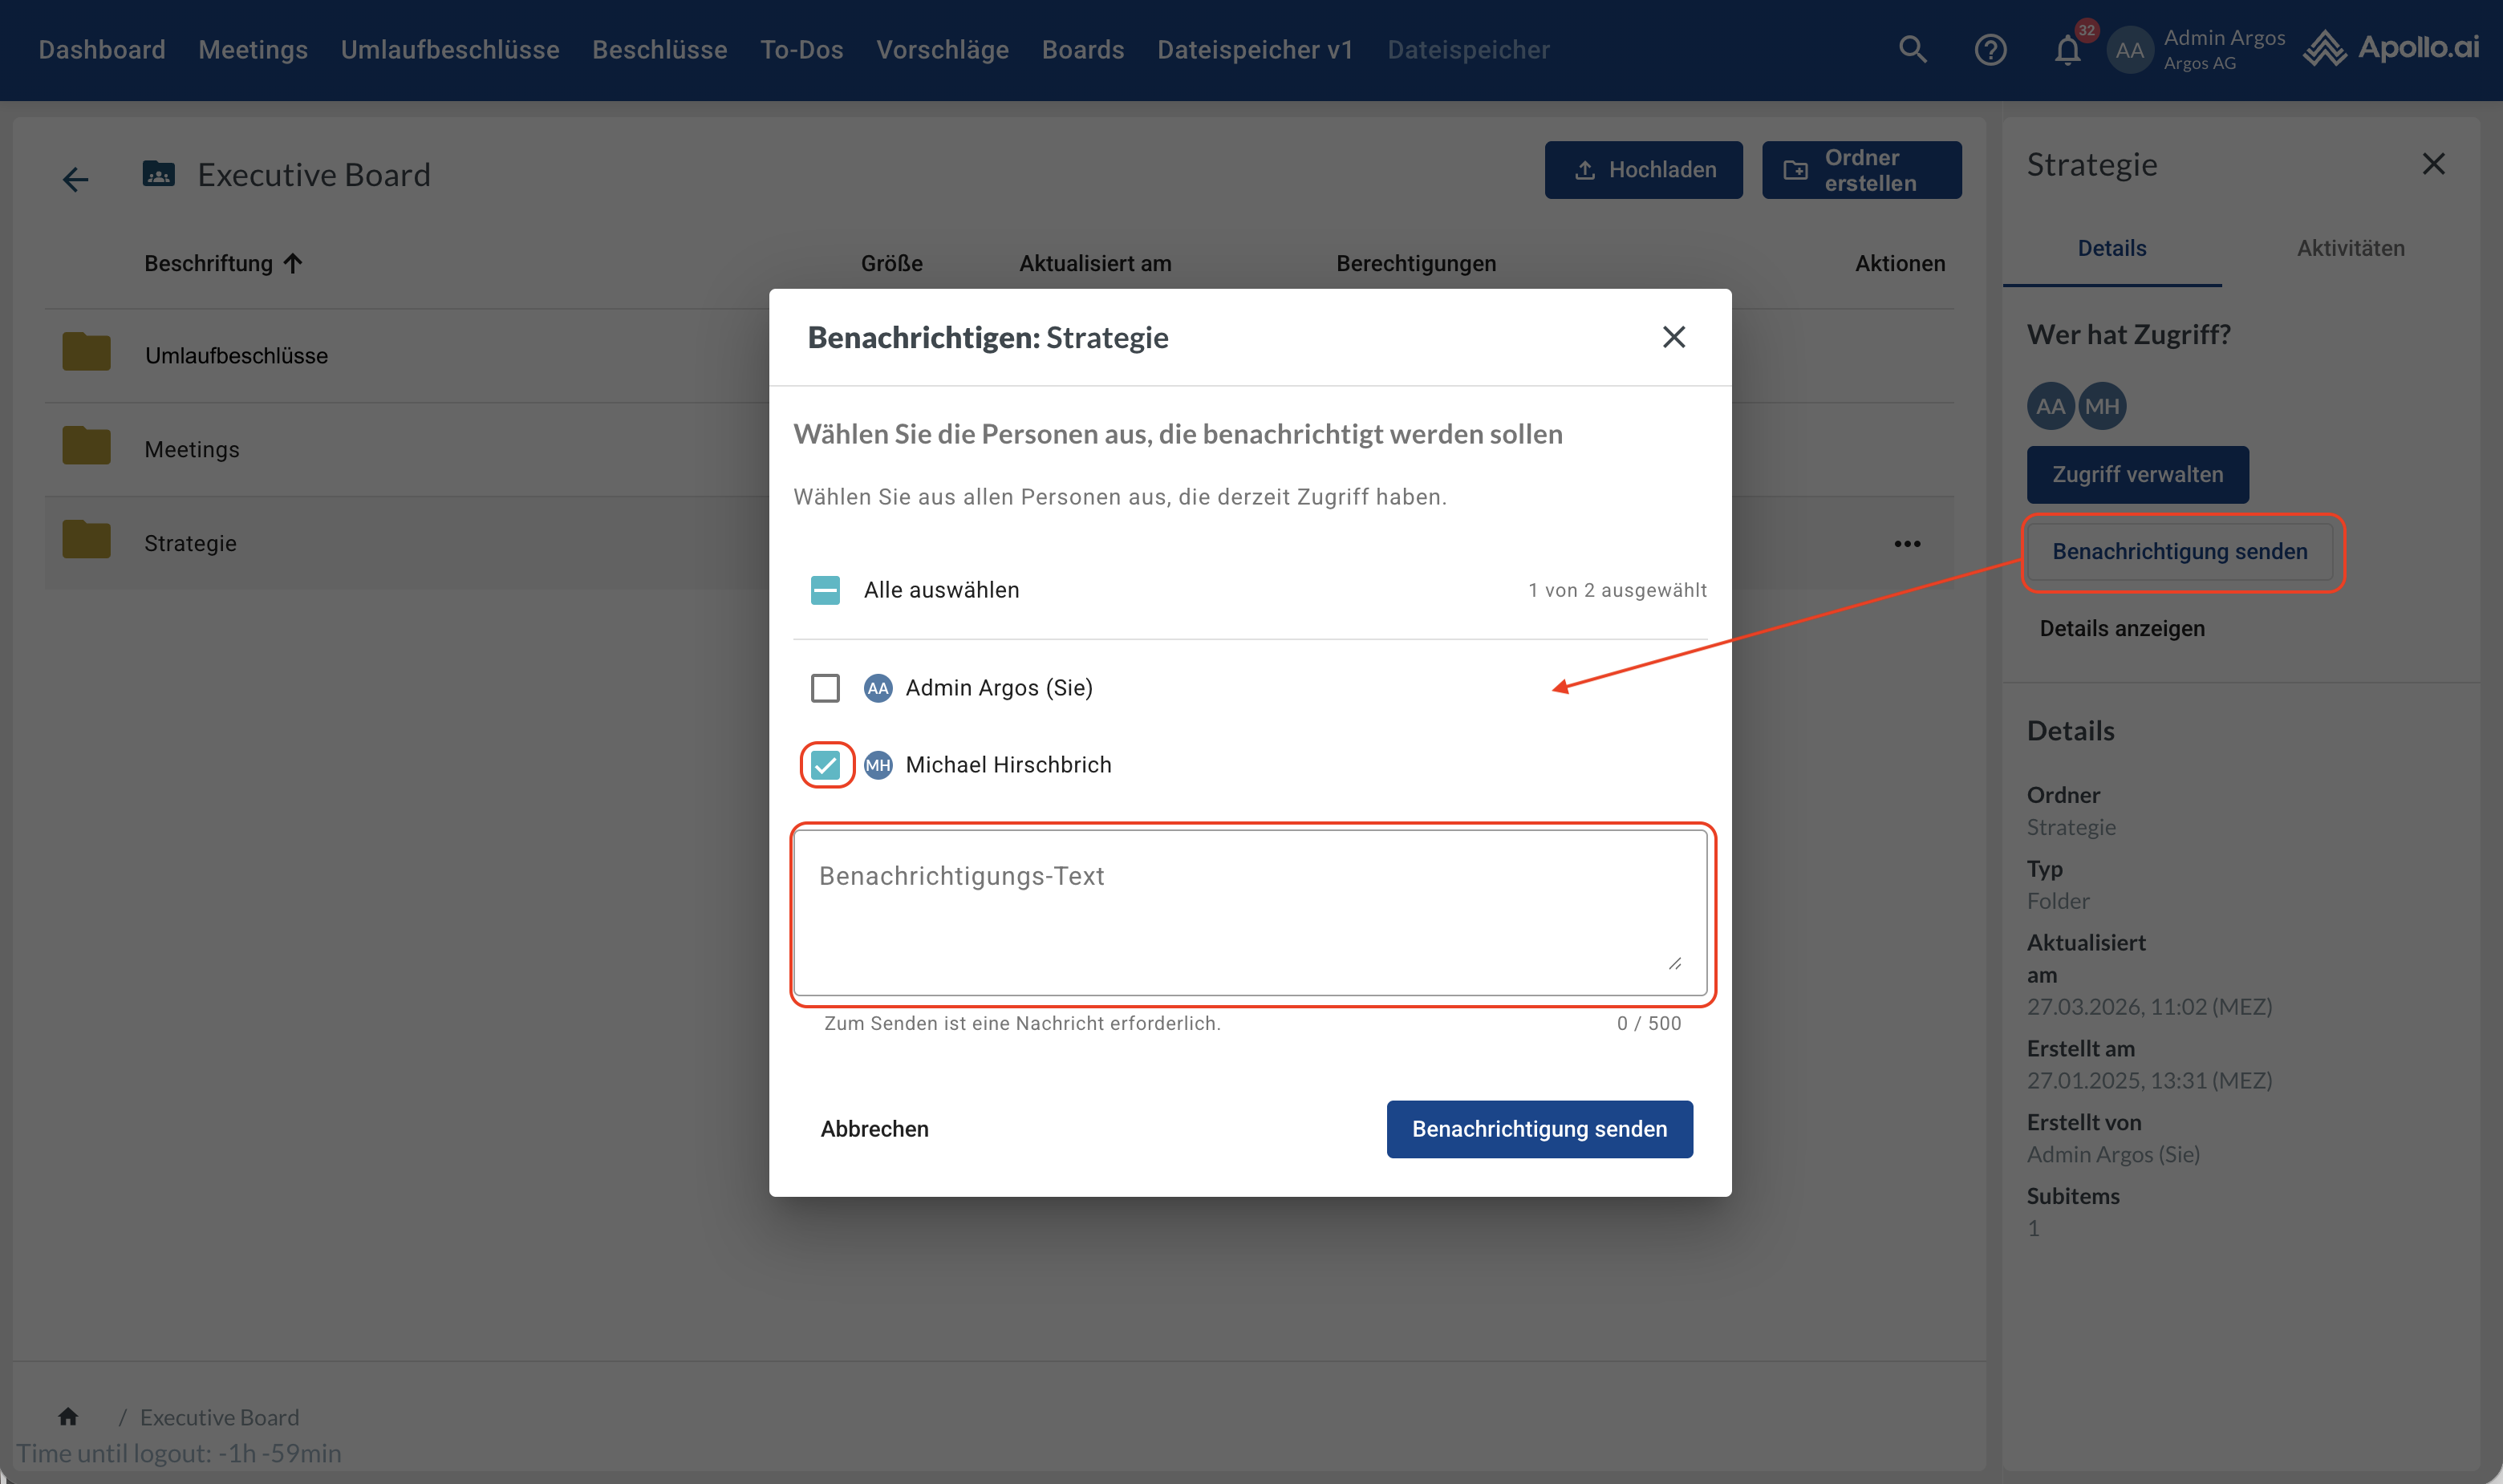This screenshot has height=1484, width=2503.
Task: Click the home icon in breadcrumb
Action: [68, 1416]
